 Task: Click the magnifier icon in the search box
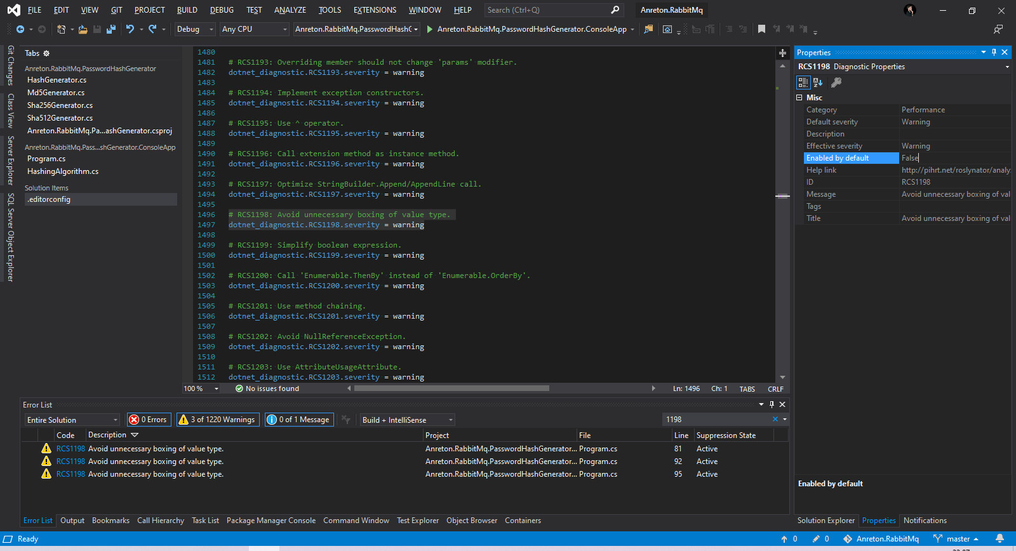click(x=615, y=10)
